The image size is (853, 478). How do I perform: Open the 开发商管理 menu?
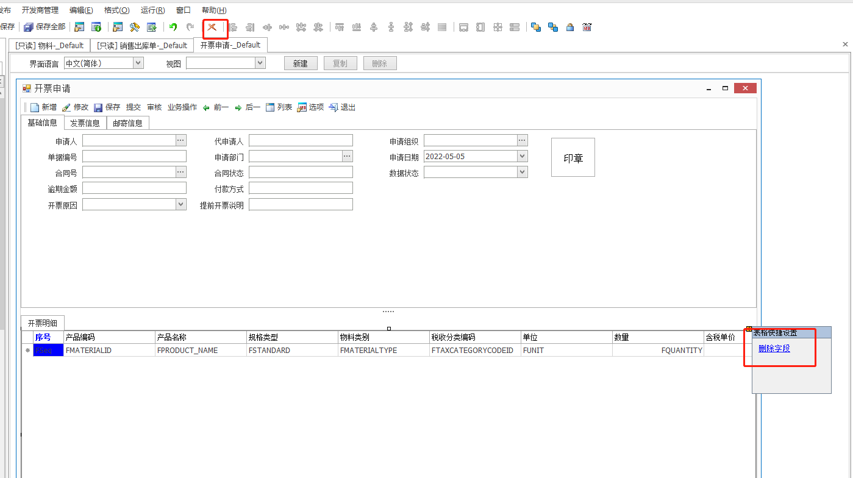point(40,10)
